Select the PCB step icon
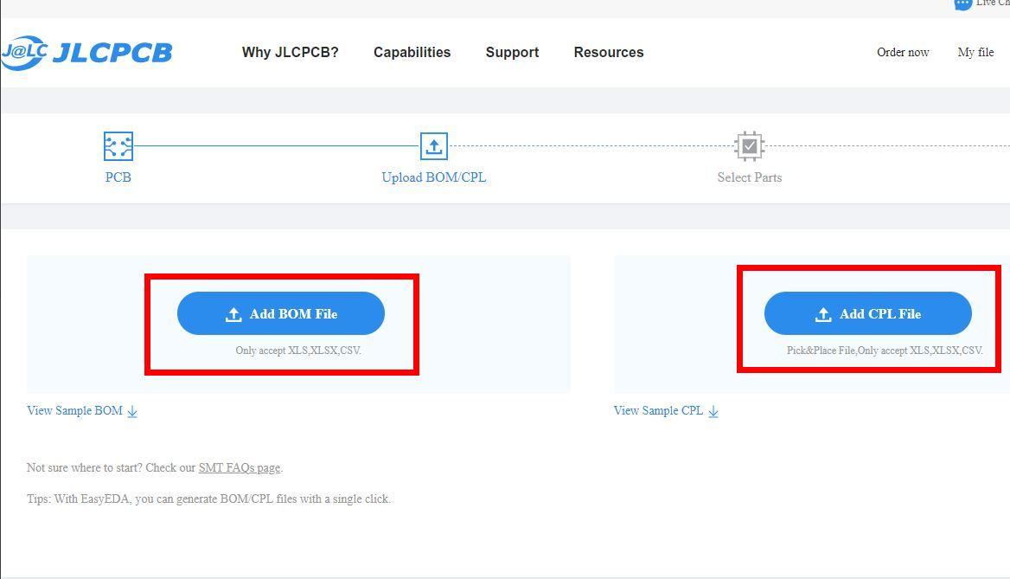Screen dimensions: 1010x579 coord(118,146)
